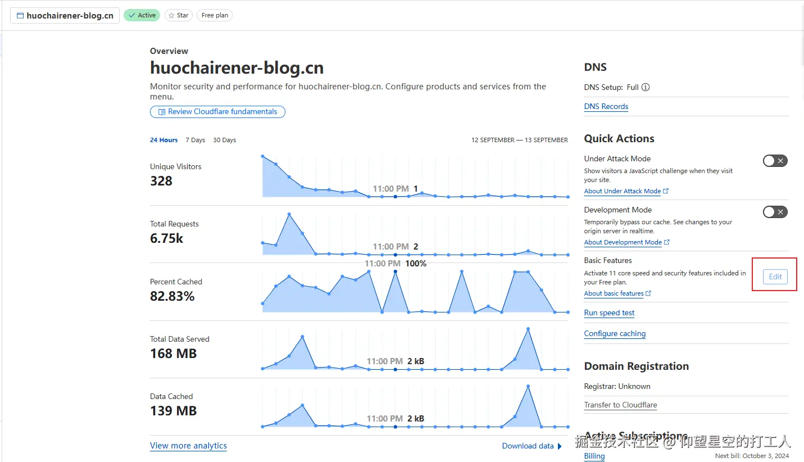Click the Total Requests value 6.75k
Image resolution: width=804 pixels, height=462 pixels.
(167, 238)
